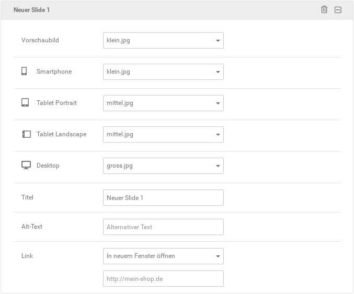The image size is (354, 294).
Task: Click the Desktop label text
Action: tap(48, 166)
